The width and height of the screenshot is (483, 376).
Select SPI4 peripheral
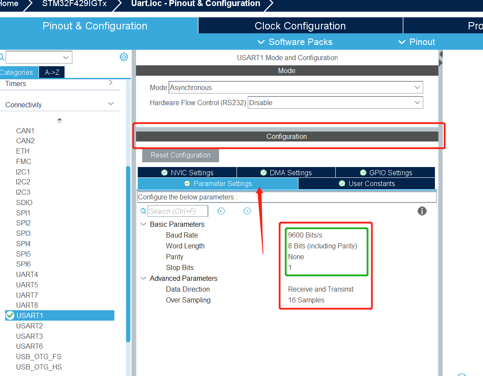(23, 244)
